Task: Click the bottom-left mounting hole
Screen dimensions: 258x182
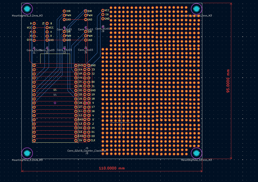Action: (x=27, y=153)
